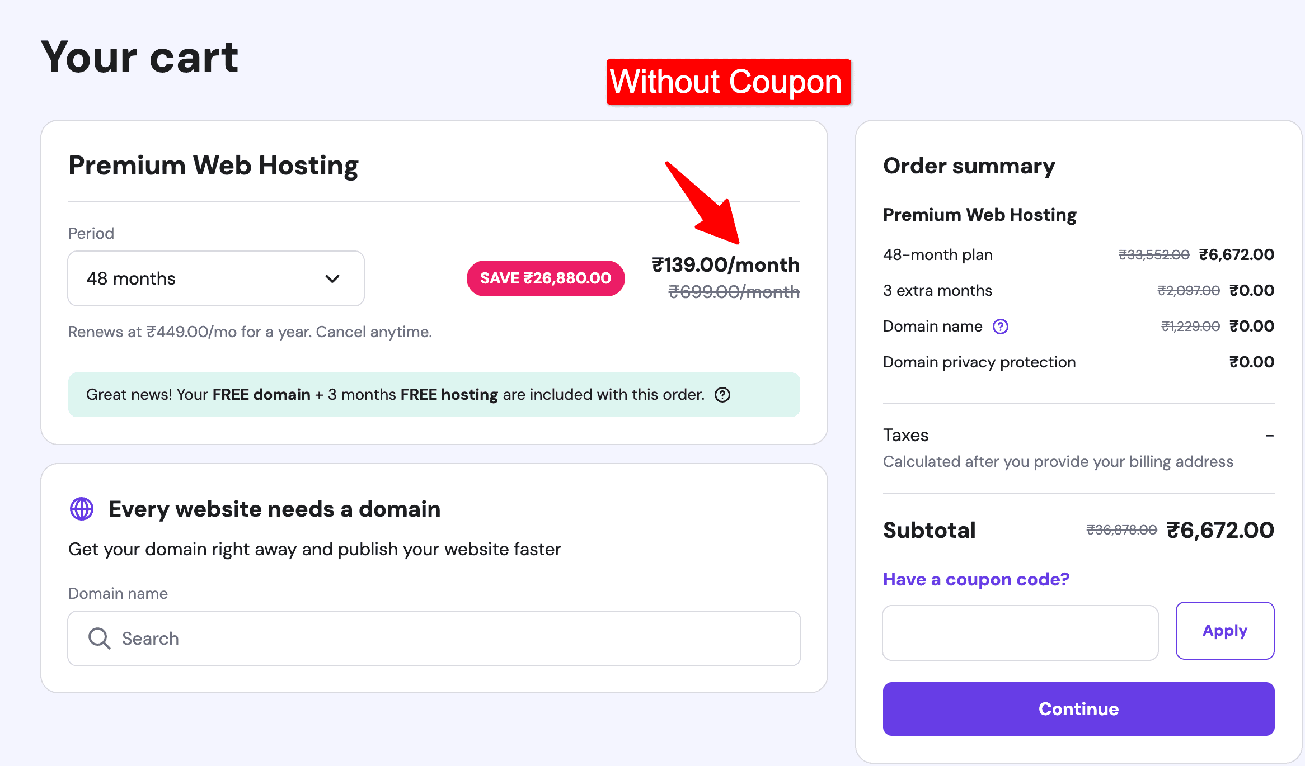Click the "Order summary" heading
Image resolution: width=1305 pixels, height=766 pixels.
coord(969,166)
